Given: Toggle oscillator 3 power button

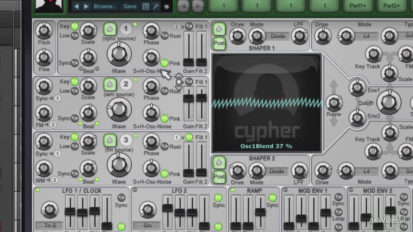Looking at the screenshot, I should tap(110, 140).
